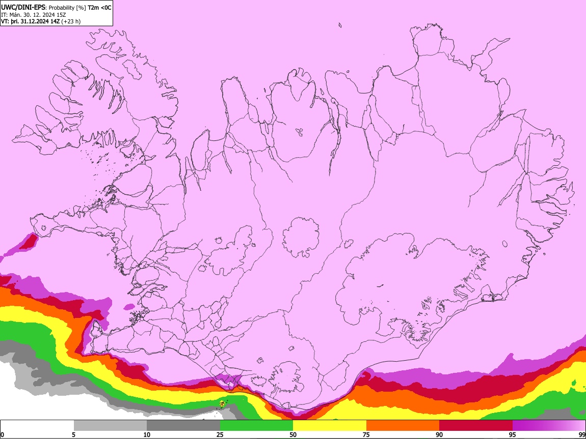Click the white 0-5 percent legend swatch
The width and height of the screenshot is (586, 439).
tap(37, 426)
